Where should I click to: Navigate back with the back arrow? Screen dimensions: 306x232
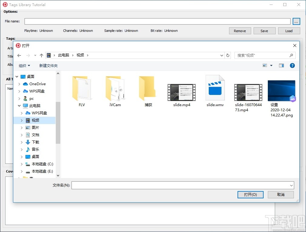(19, 55)
